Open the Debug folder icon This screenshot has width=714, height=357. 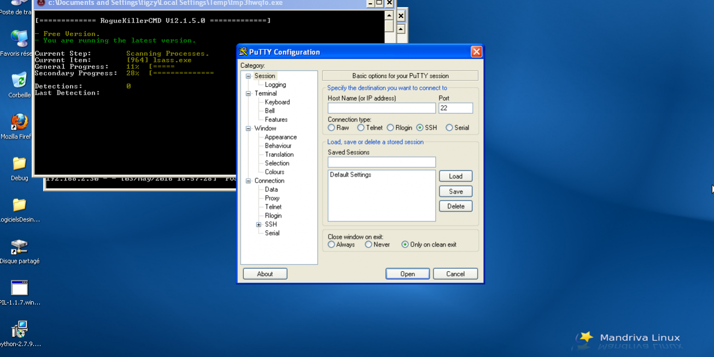tap(19, 163)
